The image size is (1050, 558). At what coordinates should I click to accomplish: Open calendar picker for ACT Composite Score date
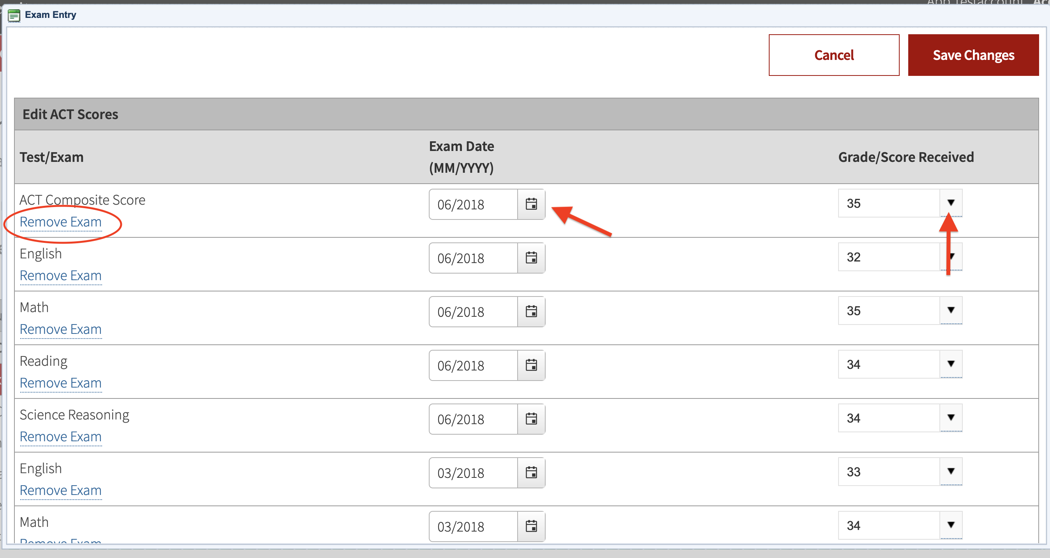531,204
